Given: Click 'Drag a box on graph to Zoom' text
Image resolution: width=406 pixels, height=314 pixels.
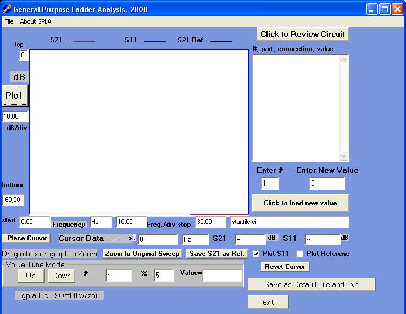Looking at the screenshot, I should 49,254.
